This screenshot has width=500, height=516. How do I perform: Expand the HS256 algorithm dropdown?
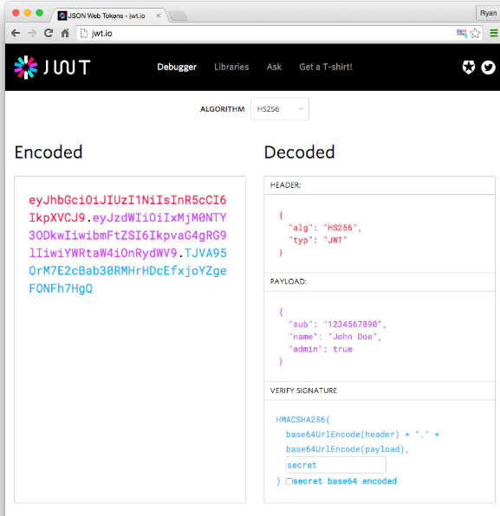point(280,109)
